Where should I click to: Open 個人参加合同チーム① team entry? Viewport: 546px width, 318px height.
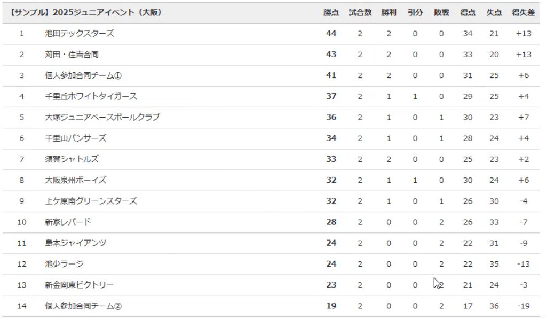83,75
